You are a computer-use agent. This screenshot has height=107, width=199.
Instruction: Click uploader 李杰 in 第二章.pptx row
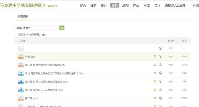[x=171, y=98]
